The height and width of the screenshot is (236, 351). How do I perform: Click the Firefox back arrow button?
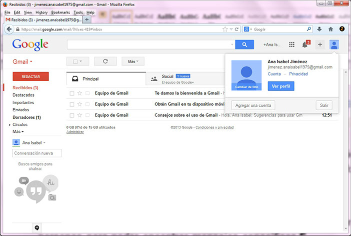coord(9,29)
